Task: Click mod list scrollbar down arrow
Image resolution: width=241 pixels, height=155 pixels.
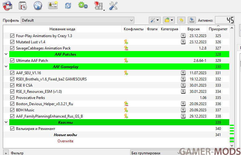Action: (x=232, y=145)
